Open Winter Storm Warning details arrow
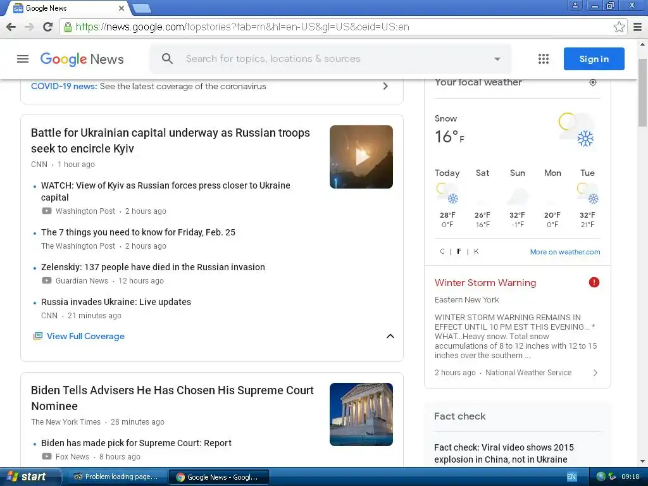648x486 pixels. tap(595, 372)
